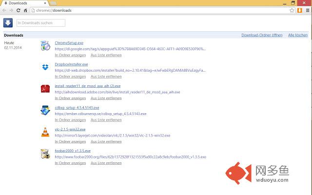
Task: Click the ChromeSetup.exe installer icon
Action: (x=45, y=45)
